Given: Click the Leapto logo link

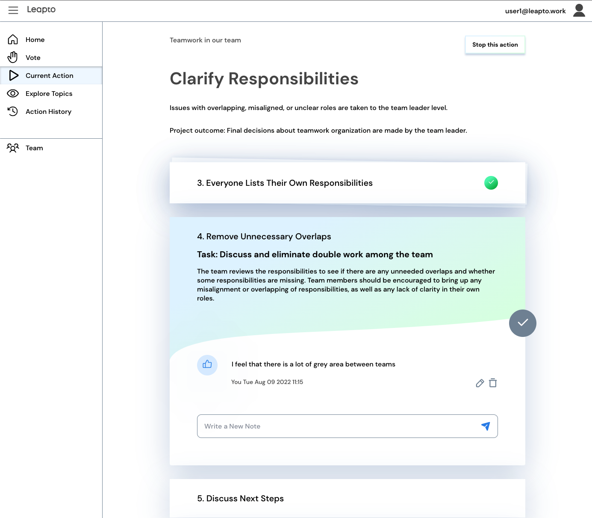Looking at the screenshot, I should (x=41, y=9).
